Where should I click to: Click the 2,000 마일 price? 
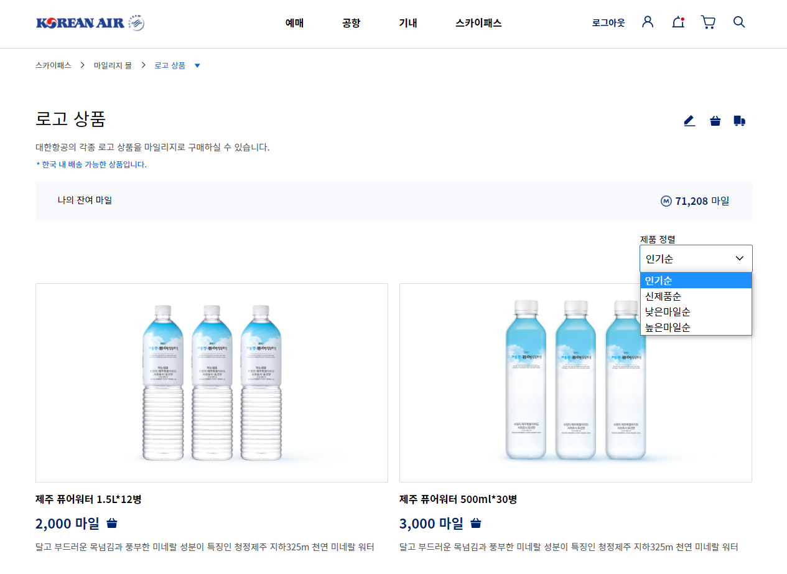click(x=67, y=523)
